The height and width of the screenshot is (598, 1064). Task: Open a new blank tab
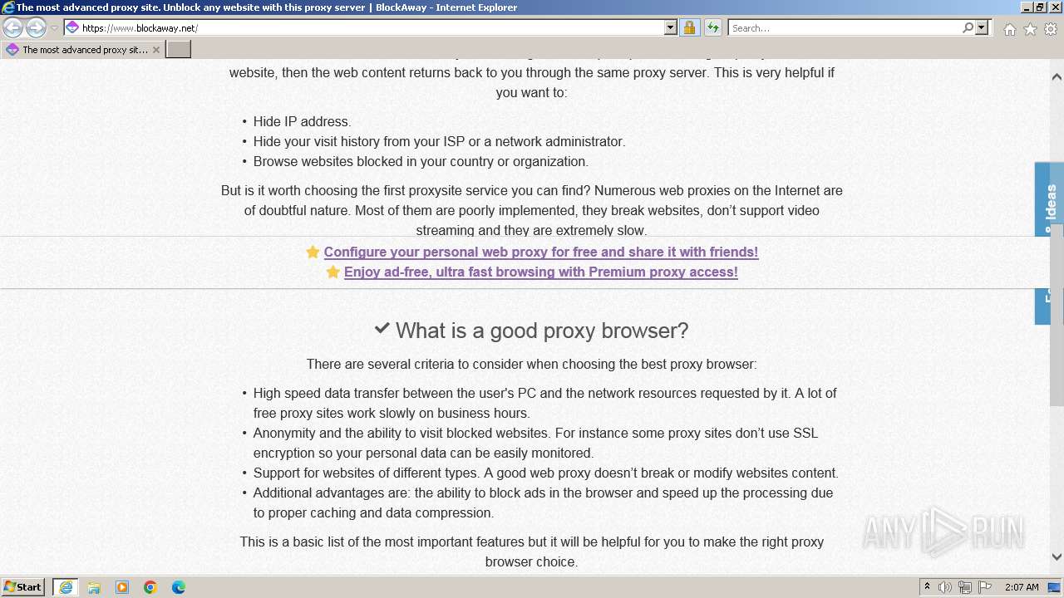[x=179, y=49]
